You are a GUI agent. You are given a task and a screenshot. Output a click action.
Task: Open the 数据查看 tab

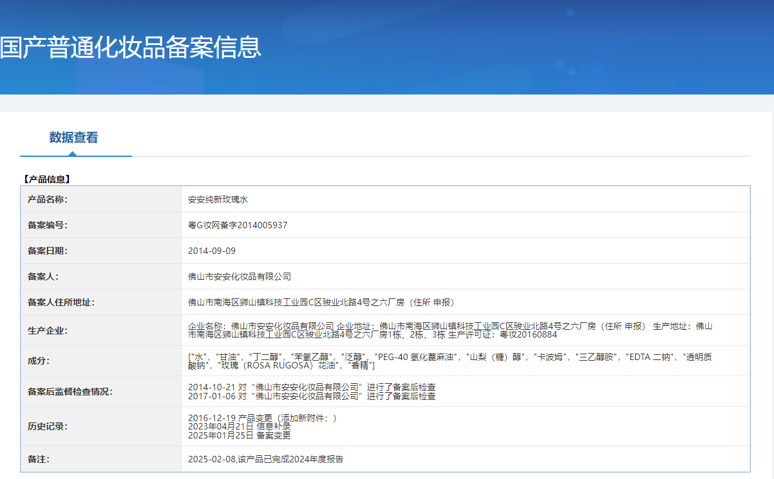coord(74,137)
